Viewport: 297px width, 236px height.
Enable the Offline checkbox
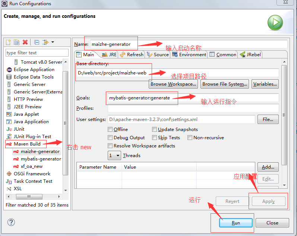point(110,130)
